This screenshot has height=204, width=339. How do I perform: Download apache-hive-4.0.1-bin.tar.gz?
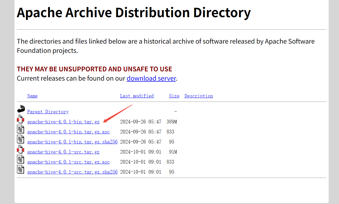63,122
